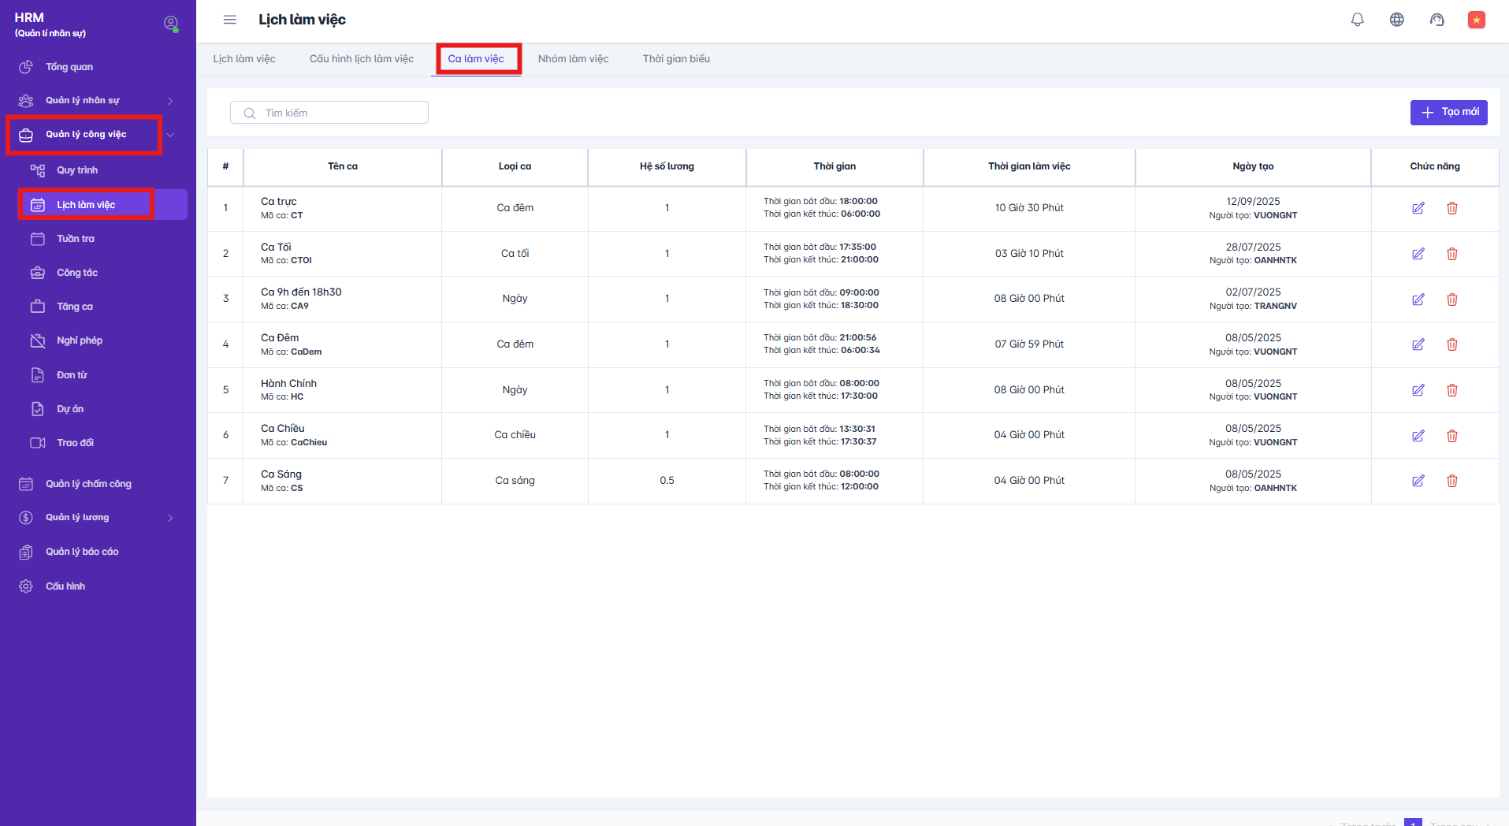Delete the Ca Tối shift row
This screenshot has width=1509, height=826.
(x=1451, y=254)
